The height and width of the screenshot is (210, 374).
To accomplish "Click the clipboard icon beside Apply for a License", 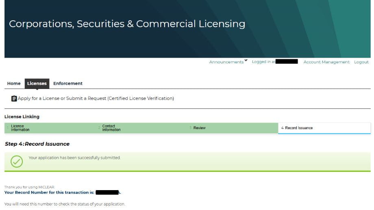I will 14,98.
